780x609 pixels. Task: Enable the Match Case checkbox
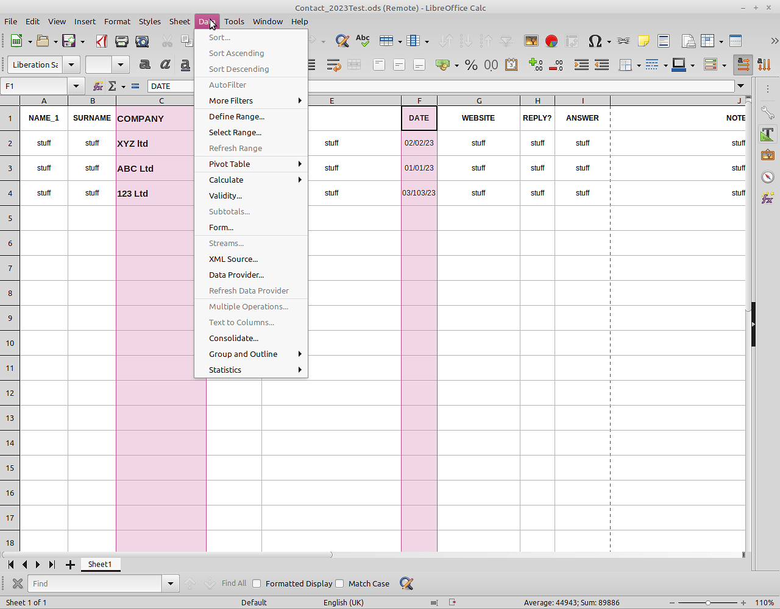[x=339, y=583]
